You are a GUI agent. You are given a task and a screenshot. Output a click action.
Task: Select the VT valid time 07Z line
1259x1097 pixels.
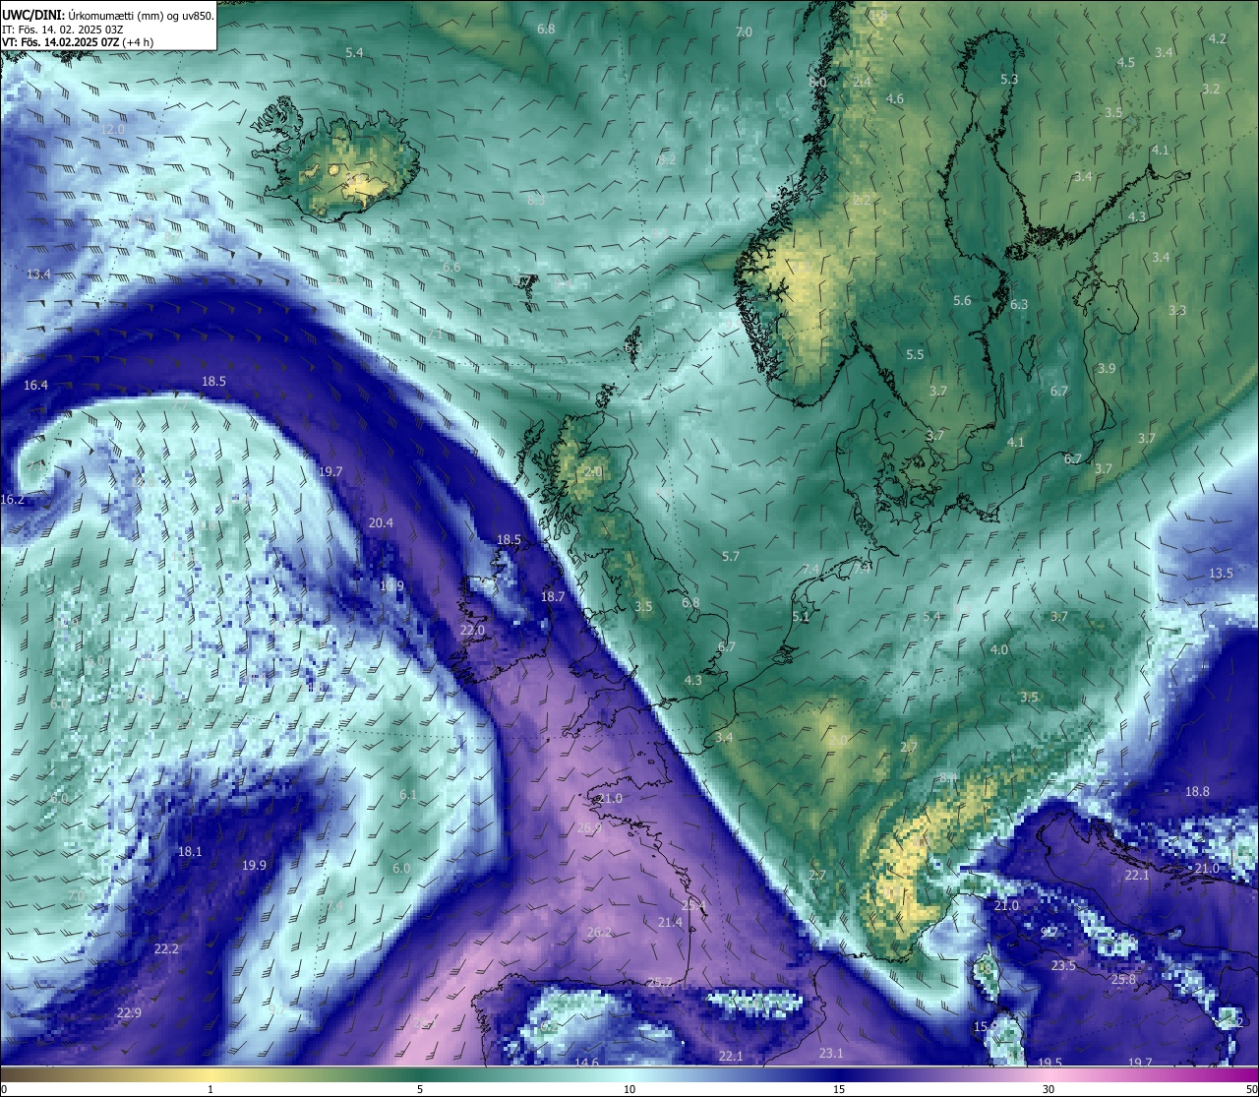(78, 42)
